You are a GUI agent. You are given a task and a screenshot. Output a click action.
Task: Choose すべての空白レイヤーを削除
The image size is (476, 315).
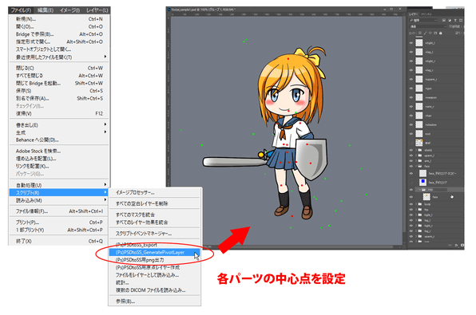click(154, 203)
